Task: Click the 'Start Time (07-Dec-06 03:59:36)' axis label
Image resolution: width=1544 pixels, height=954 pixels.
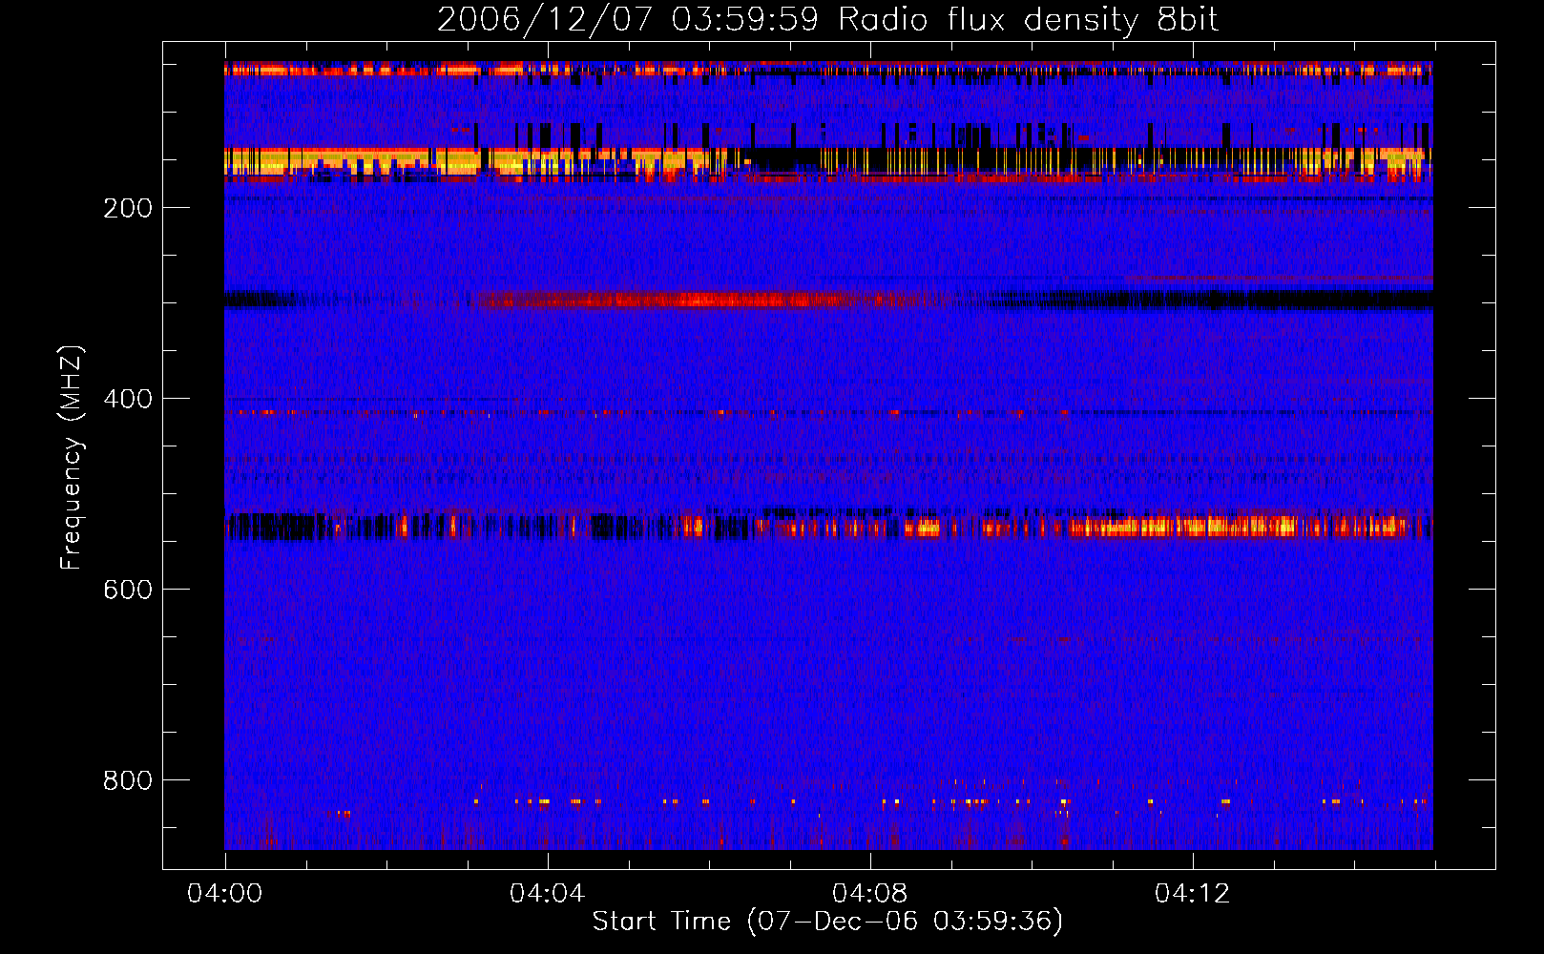Action: pyautogui.click(x=827, y=922)
